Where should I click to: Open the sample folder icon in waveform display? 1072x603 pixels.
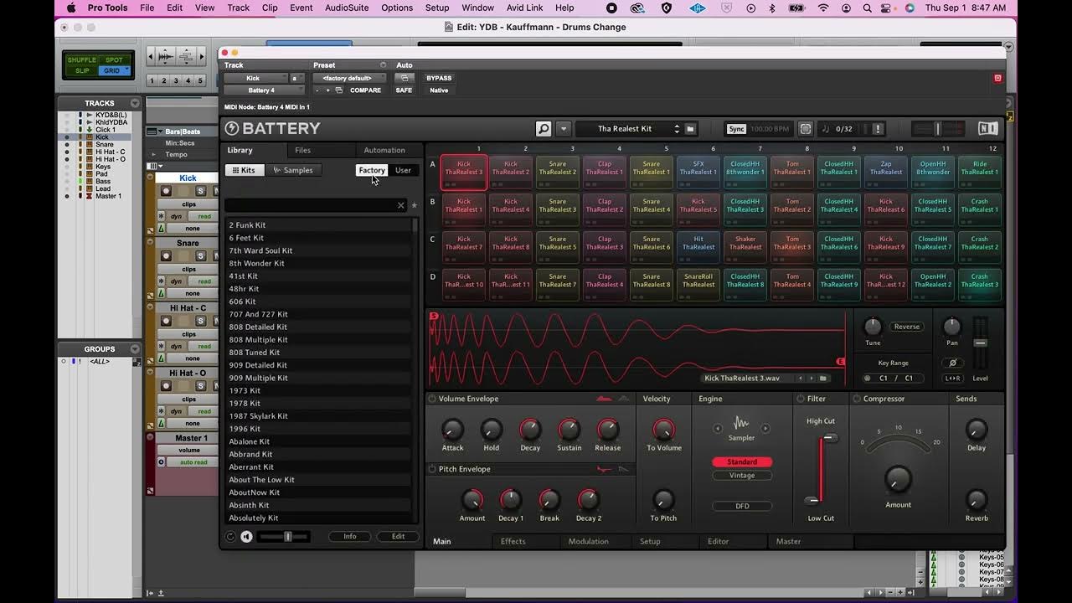(x=823, y=378)
